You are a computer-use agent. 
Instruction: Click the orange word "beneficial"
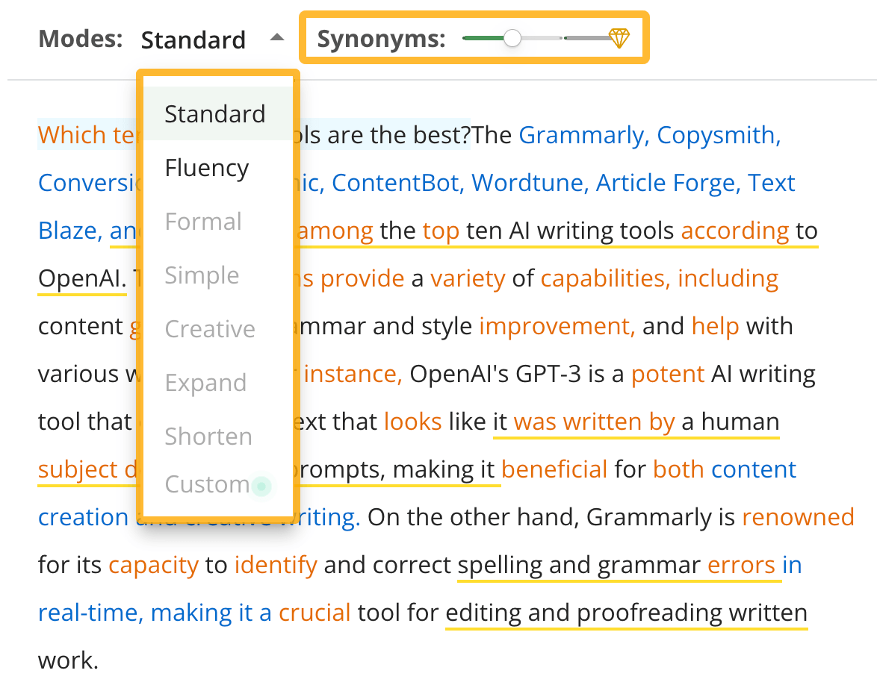click(554, 469)
